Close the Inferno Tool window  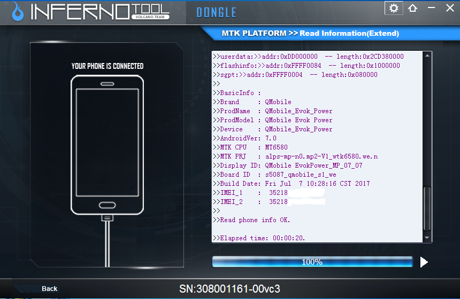pyautogui.click(x=450, y=8)
